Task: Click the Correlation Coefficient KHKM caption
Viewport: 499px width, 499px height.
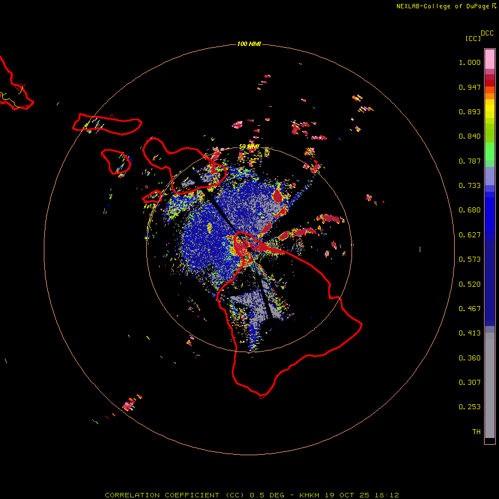Action: point(252,495)
